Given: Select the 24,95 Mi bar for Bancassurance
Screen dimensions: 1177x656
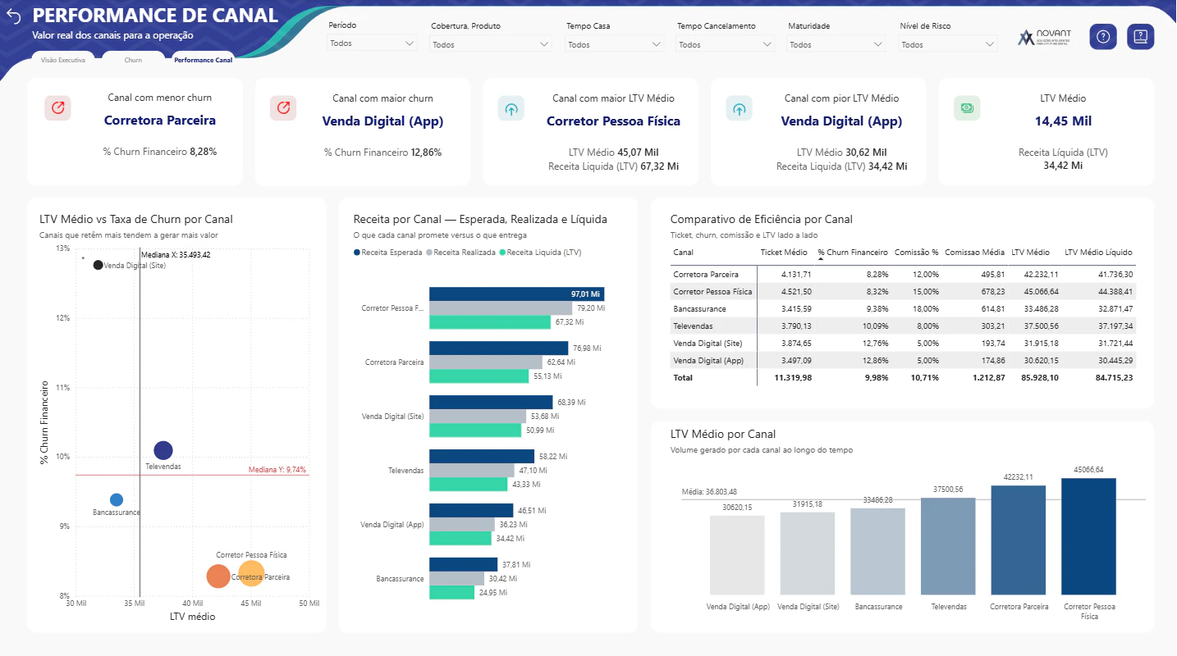Looking at the screenshot, I should pos(452,593).
